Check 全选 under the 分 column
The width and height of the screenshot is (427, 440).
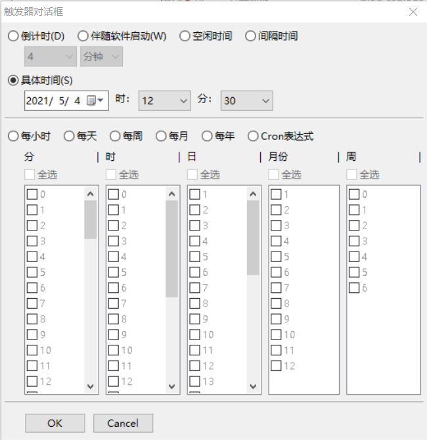[30, 175]
